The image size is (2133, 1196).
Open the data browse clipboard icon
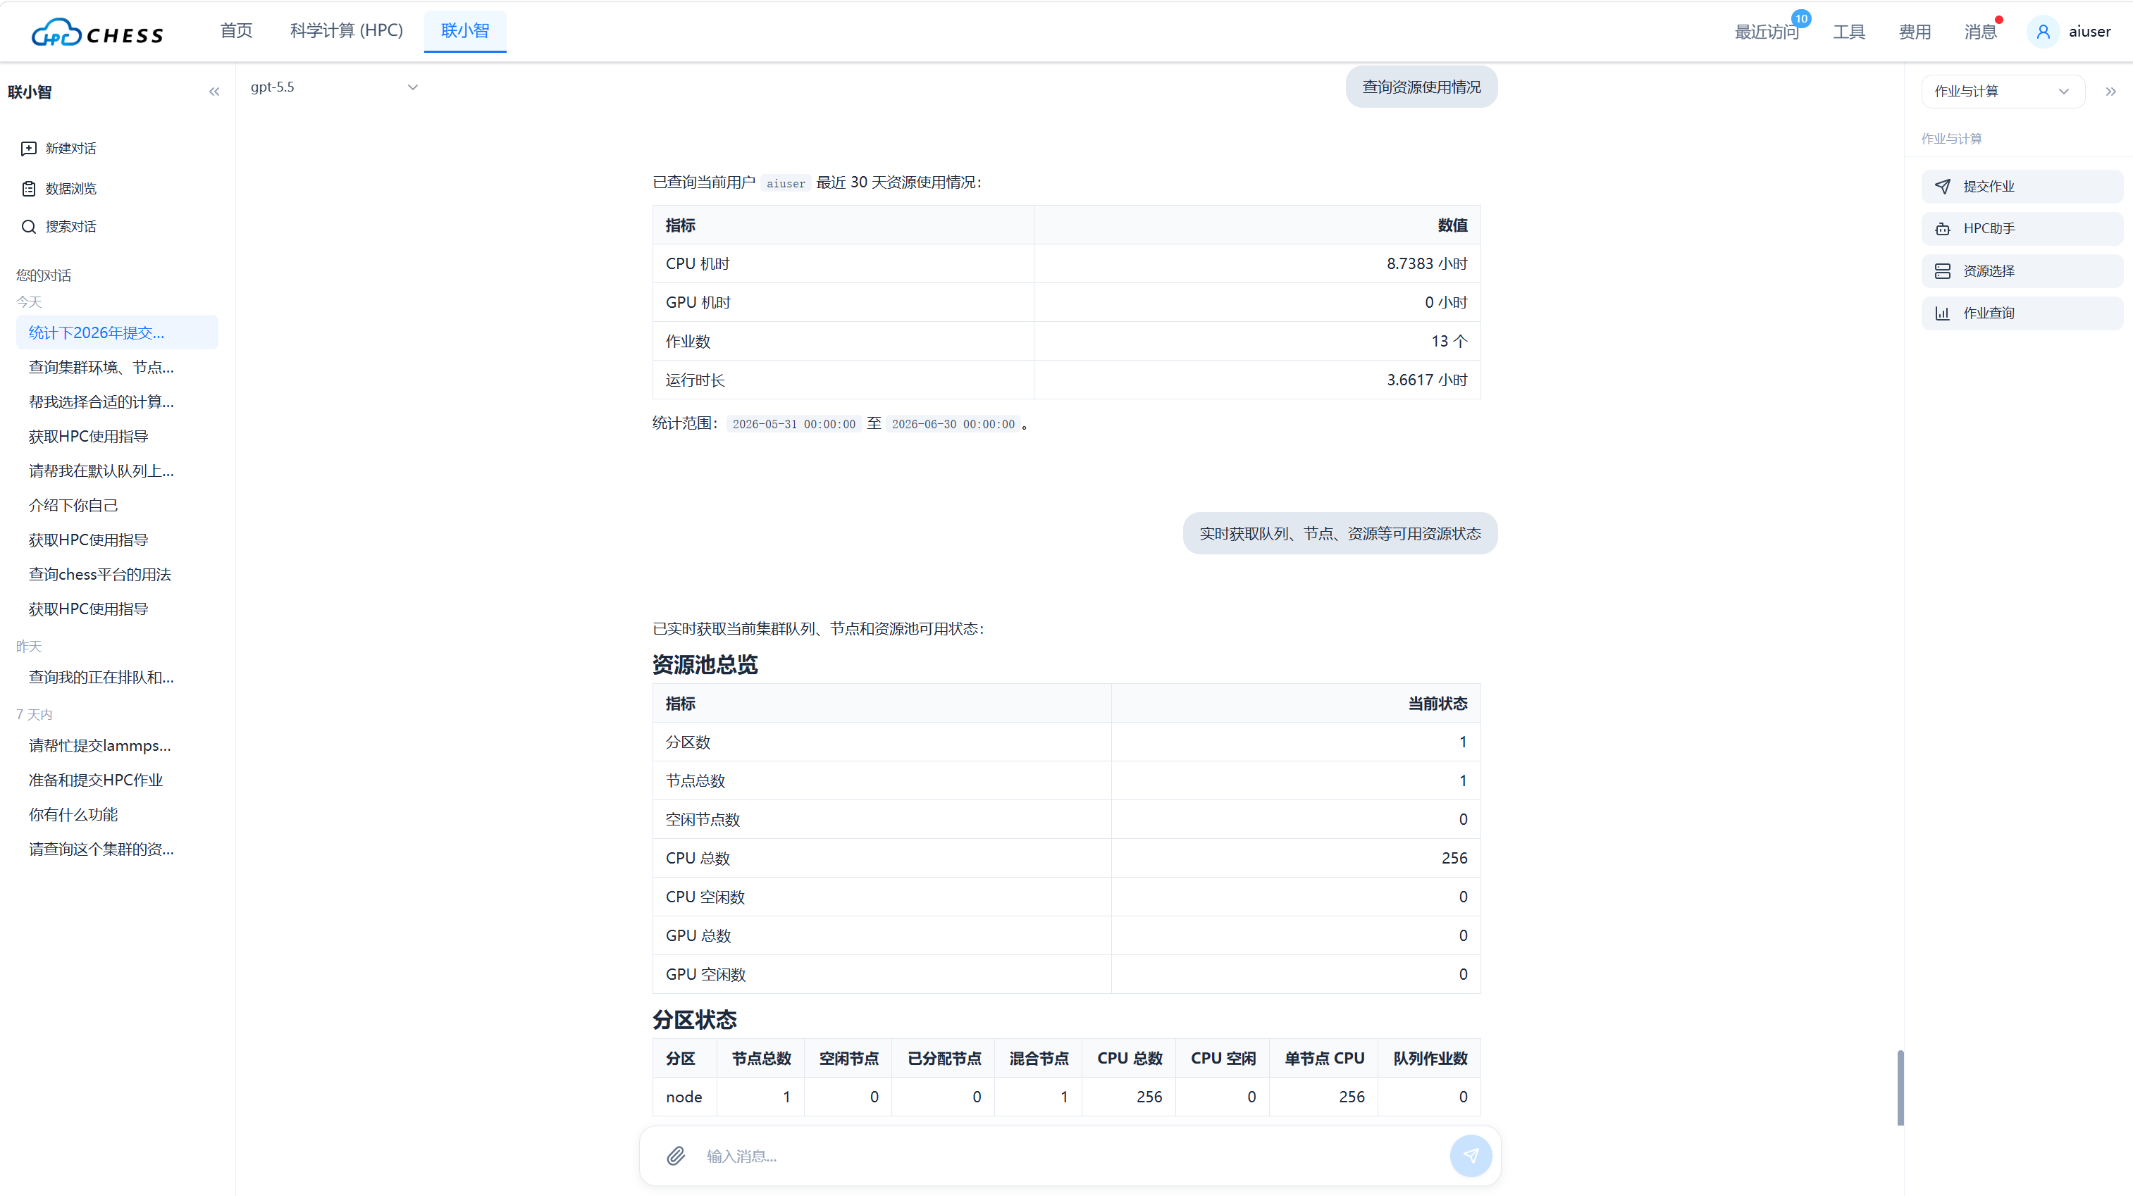click(x=29, y=189)
